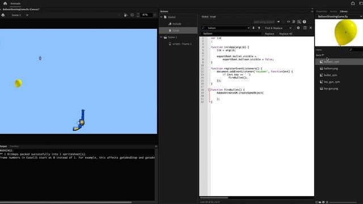Click the rotation hand tool icon above stage

point(125,15)
